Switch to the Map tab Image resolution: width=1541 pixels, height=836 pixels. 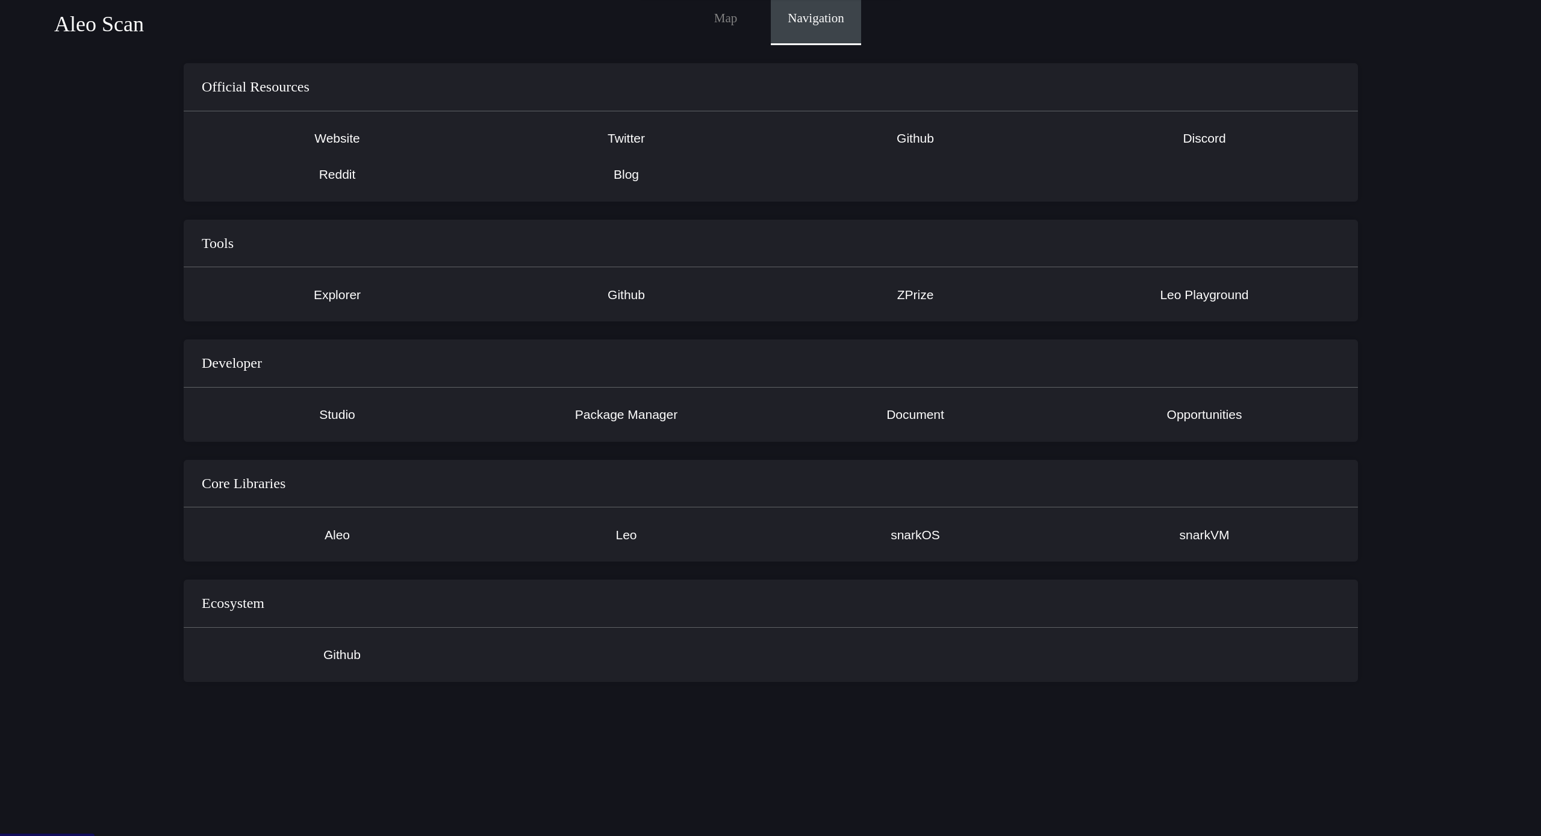725,18
